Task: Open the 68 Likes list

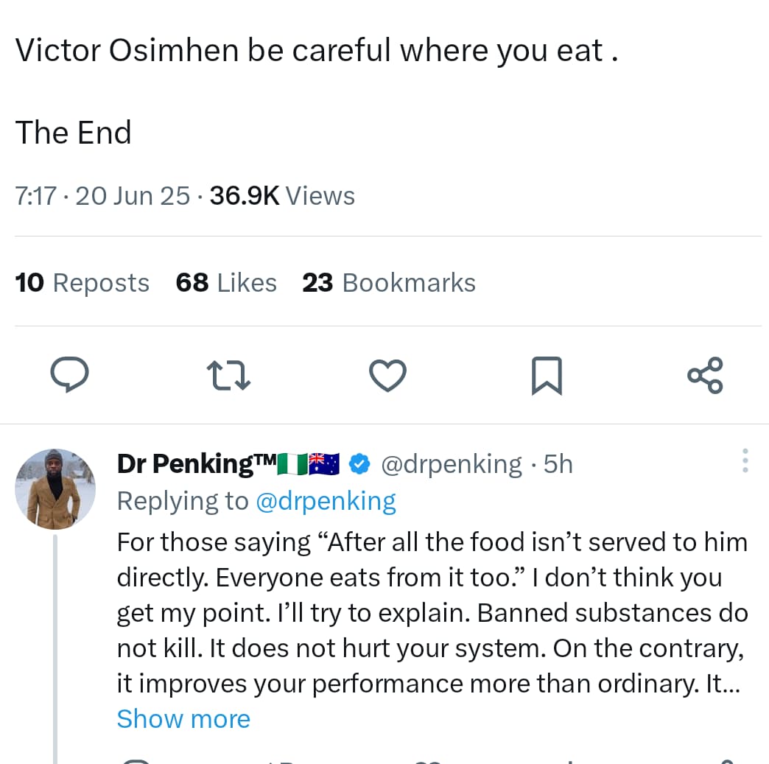Action: click(226, 283)
